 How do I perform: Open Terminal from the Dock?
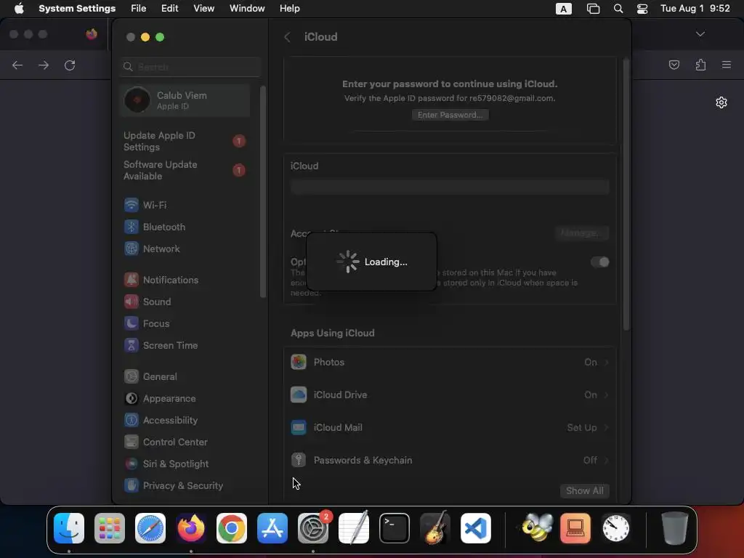point(395,528)
